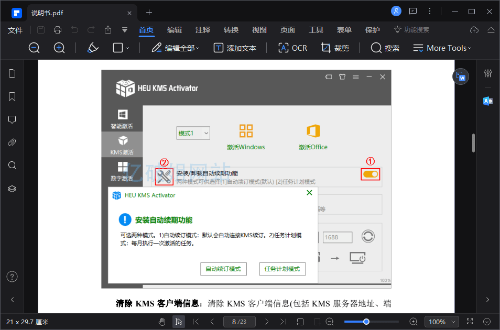Click the cloud upload icon
500x330 pixels.
(x=474, y=30)
